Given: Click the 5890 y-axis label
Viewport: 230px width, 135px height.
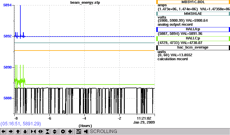Looking at the screenshot, I should (7, 67).
